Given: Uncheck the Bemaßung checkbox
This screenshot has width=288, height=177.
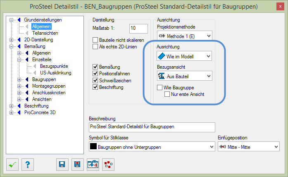Looking at the screenshot, I should 95,67.
